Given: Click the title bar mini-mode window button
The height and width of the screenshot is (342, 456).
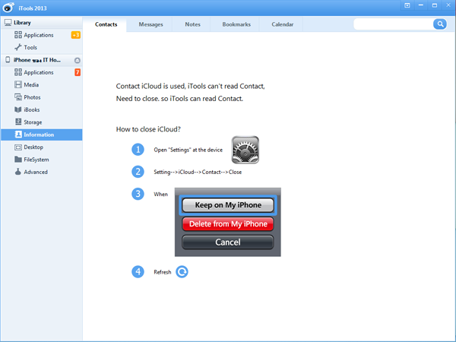Looking at the screenshot, I should click(x=407, y=5).
